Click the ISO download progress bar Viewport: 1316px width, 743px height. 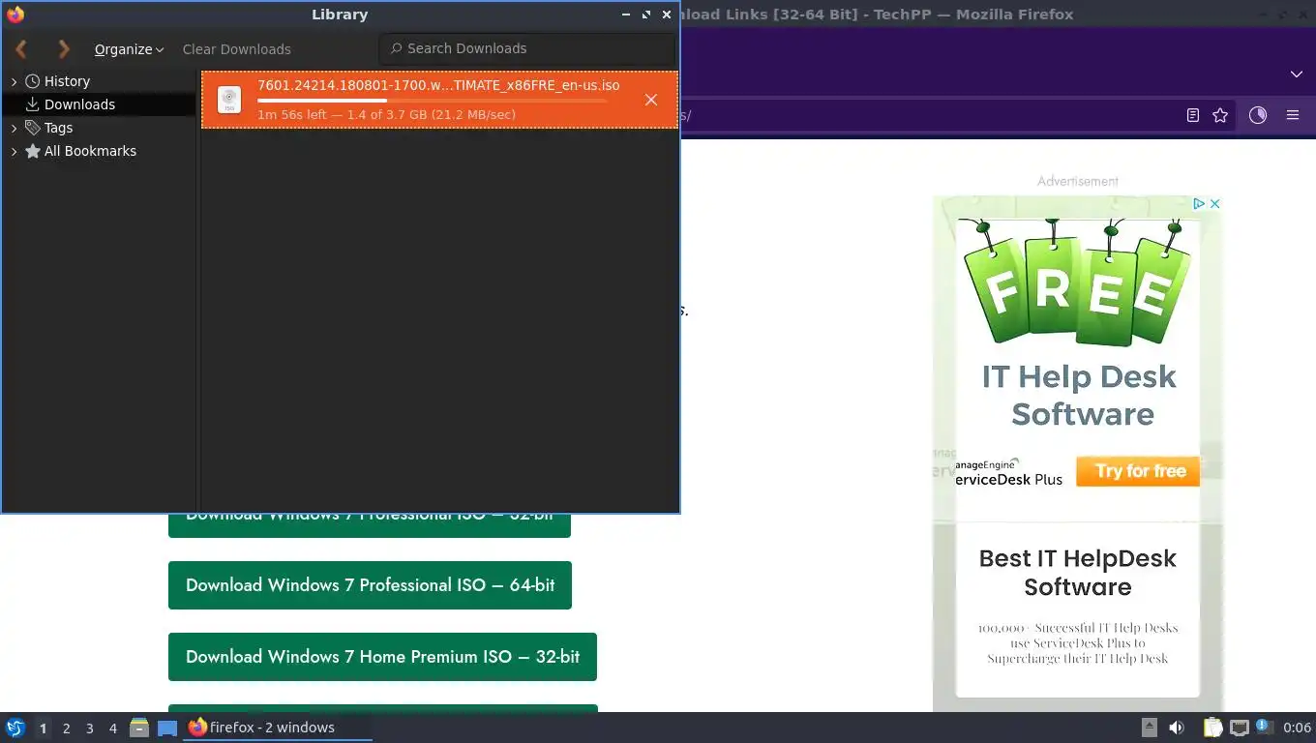tap(433, 101)
